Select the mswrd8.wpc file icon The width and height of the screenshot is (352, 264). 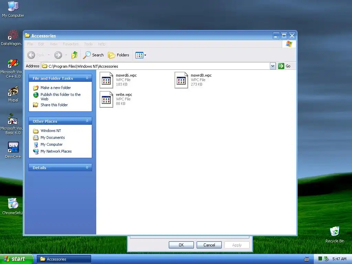click(x=181, y=80)
